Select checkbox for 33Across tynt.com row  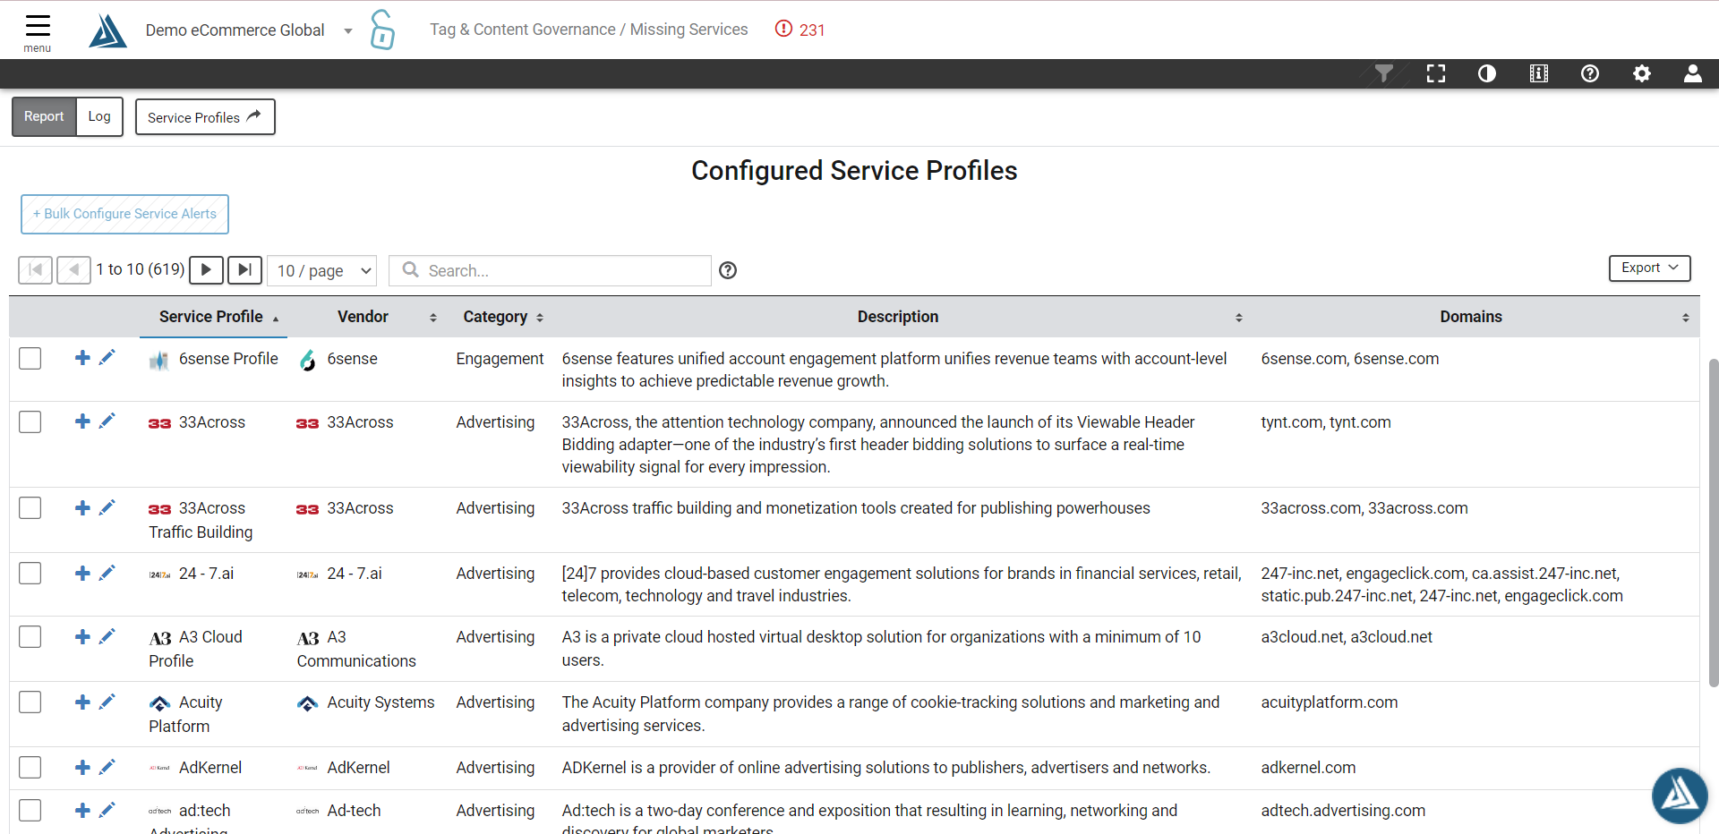click(30, 421)
